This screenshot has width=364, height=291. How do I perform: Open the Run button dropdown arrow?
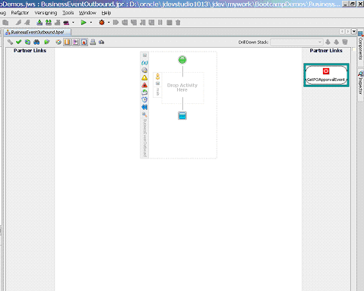click(91, 23)
